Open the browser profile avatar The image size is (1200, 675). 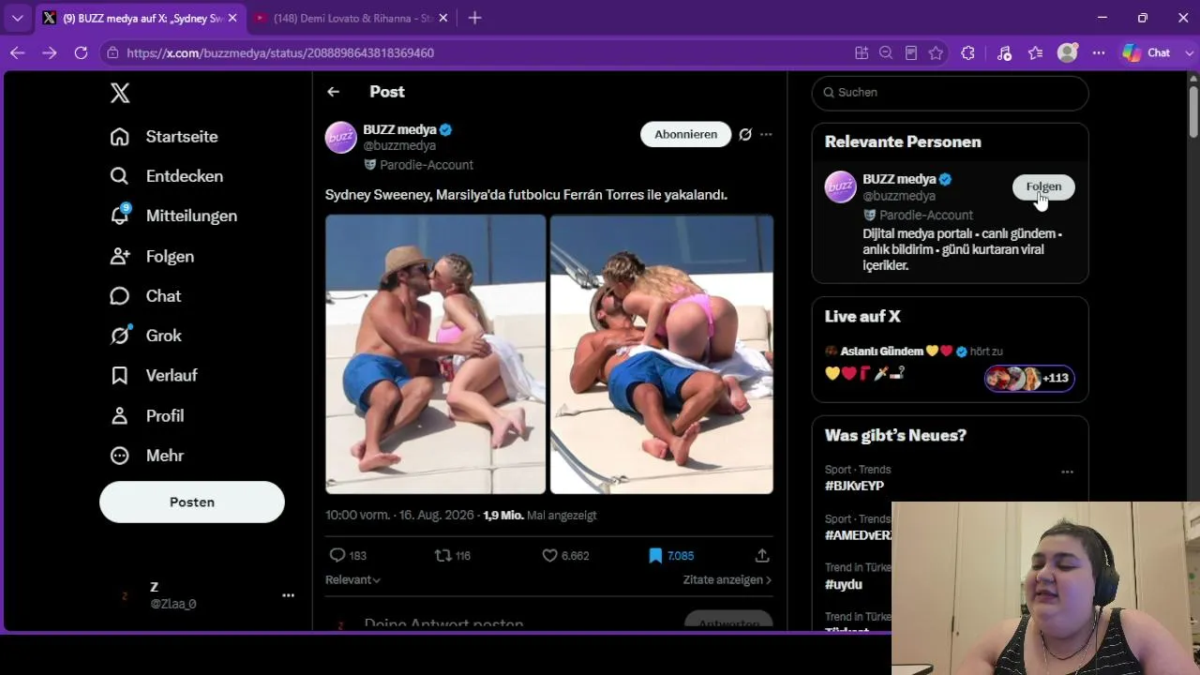point(1067,53)
